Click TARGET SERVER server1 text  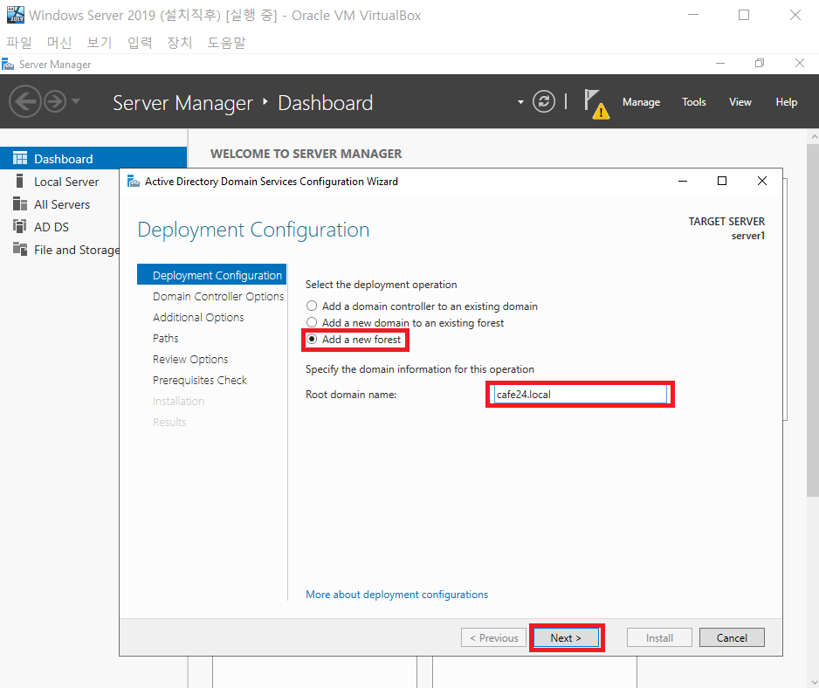[x=726, y=228]
